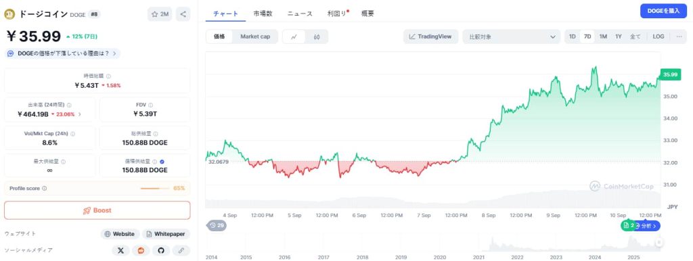Screen dimensions: 693x261
Task: Click the #8 rank badge
Action: (x=93, y=14)
